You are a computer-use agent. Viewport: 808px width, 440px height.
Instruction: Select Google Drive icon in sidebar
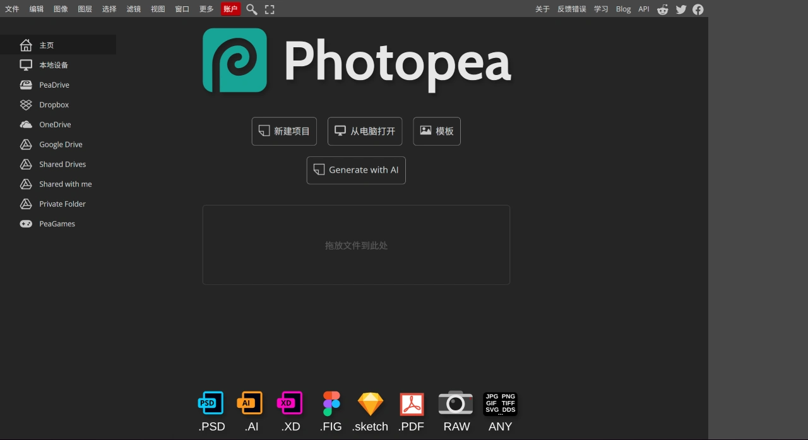26,144
